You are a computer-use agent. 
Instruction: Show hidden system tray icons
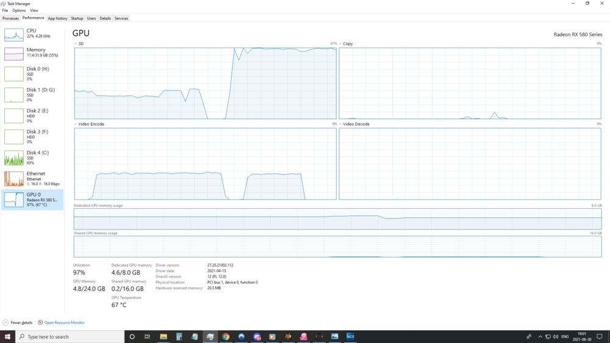coord(540,336)
